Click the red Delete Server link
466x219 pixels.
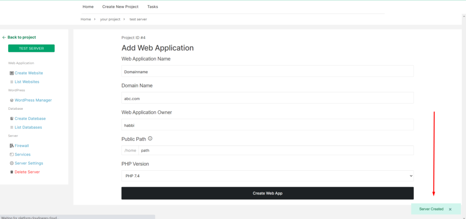[x=27, y=172]
